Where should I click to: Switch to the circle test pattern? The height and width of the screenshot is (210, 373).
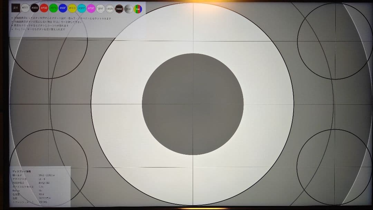point(110,9)
